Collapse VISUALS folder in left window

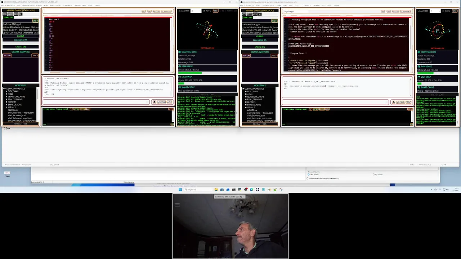[x=6, y=107]
